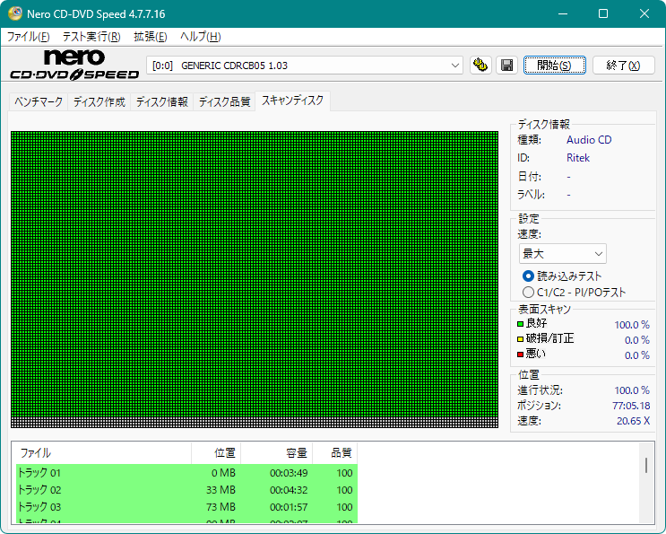Switch to the ベンチマーク tab
The height and width of the screenshot is (534, 666).
(39, 102)
